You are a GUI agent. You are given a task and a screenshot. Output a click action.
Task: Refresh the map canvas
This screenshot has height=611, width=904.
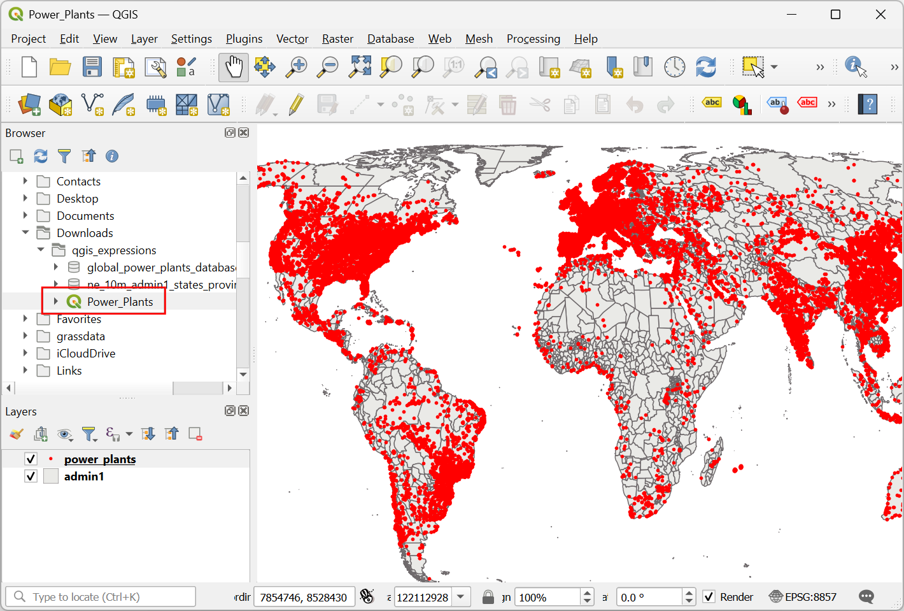click(x=706, y=67)
